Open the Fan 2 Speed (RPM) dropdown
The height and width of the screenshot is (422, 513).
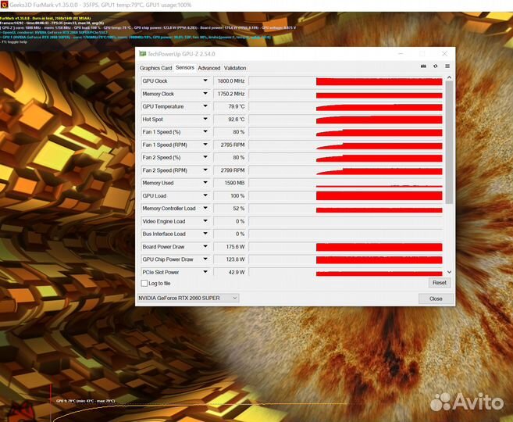tap(205, 170)
